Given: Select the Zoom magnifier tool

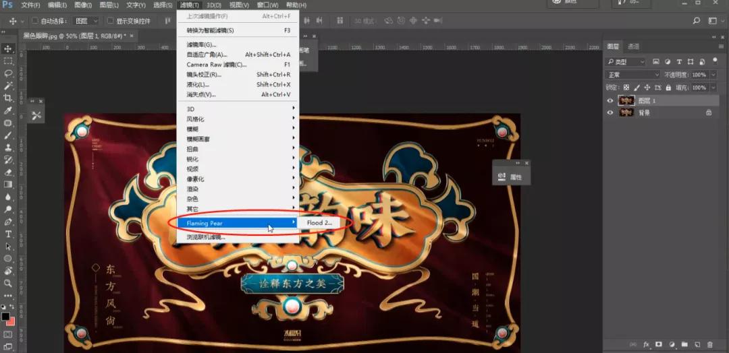Looking at the screenshot, I should pyautogui.click(x=8, y=283).
